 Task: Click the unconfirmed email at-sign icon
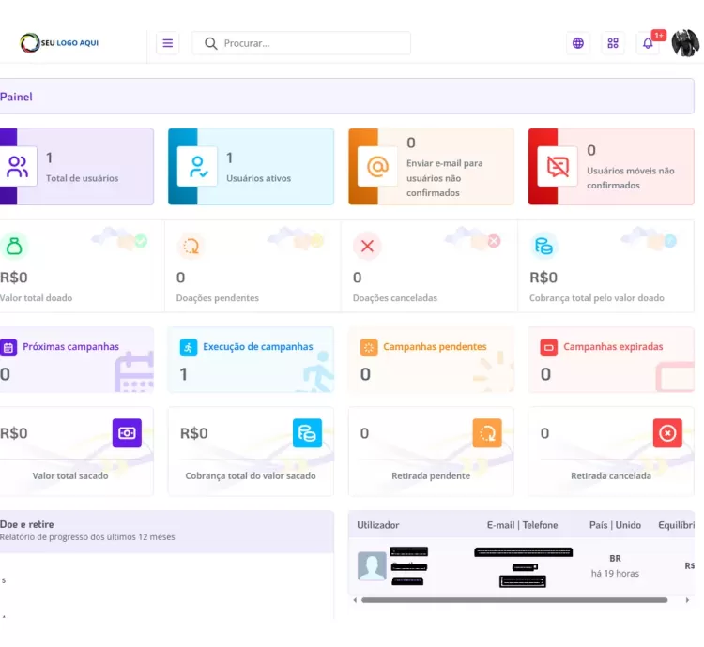pyautogui.click(x=377, y=167)
